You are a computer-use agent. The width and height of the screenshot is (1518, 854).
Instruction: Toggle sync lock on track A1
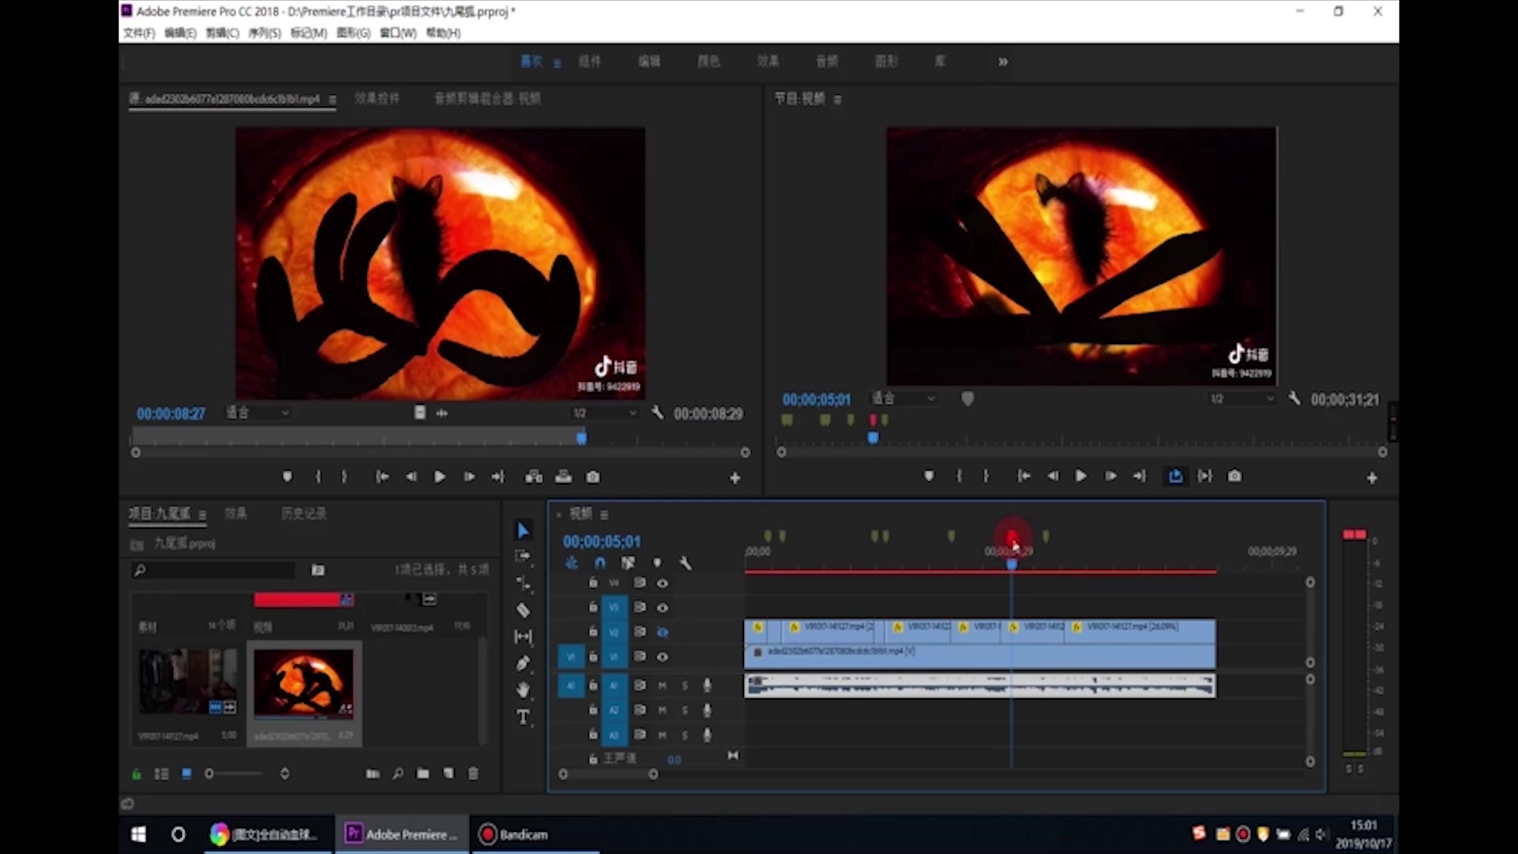pyautogui.click(x=640, y=685)
